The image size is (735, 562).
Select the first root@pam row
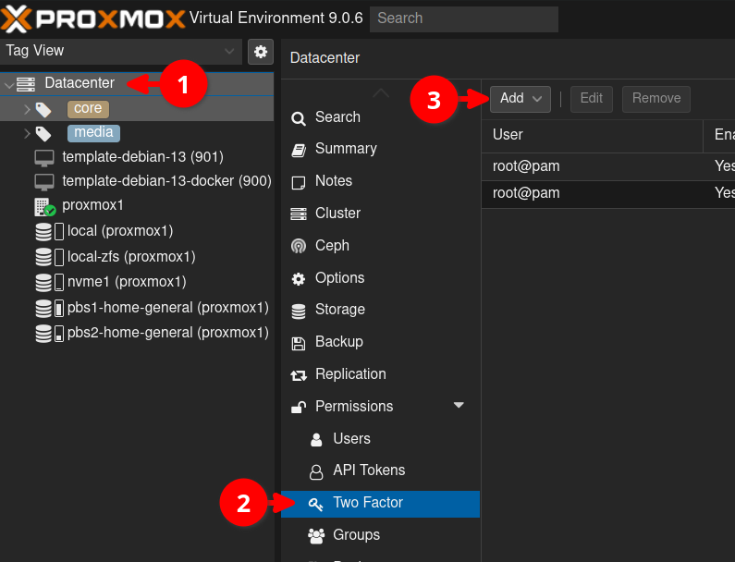coord(608,167)
